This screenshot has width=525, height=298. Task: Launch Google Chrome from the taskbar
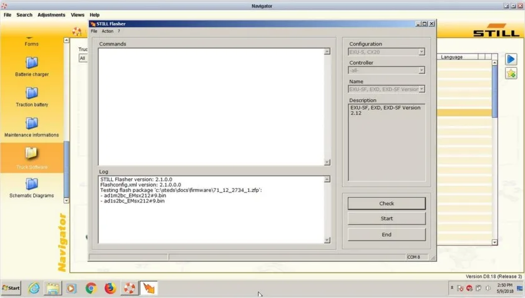pos(91,288)
